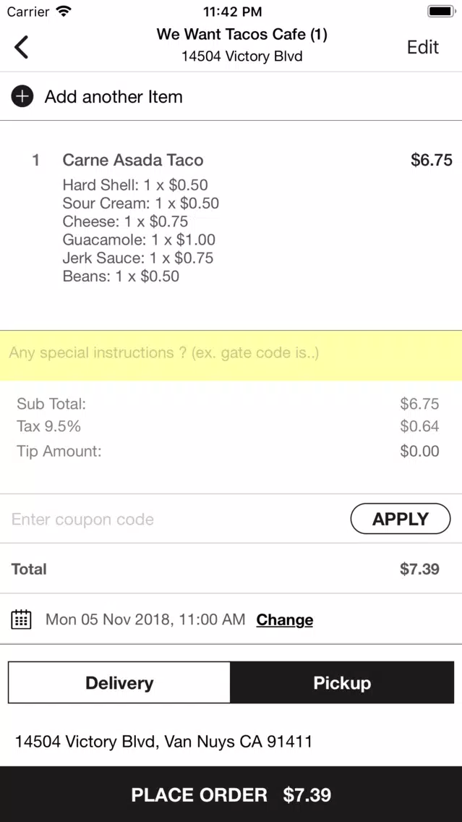462x822 pixels.
Task: Focus the special instructions field
Action: point(231,355)
